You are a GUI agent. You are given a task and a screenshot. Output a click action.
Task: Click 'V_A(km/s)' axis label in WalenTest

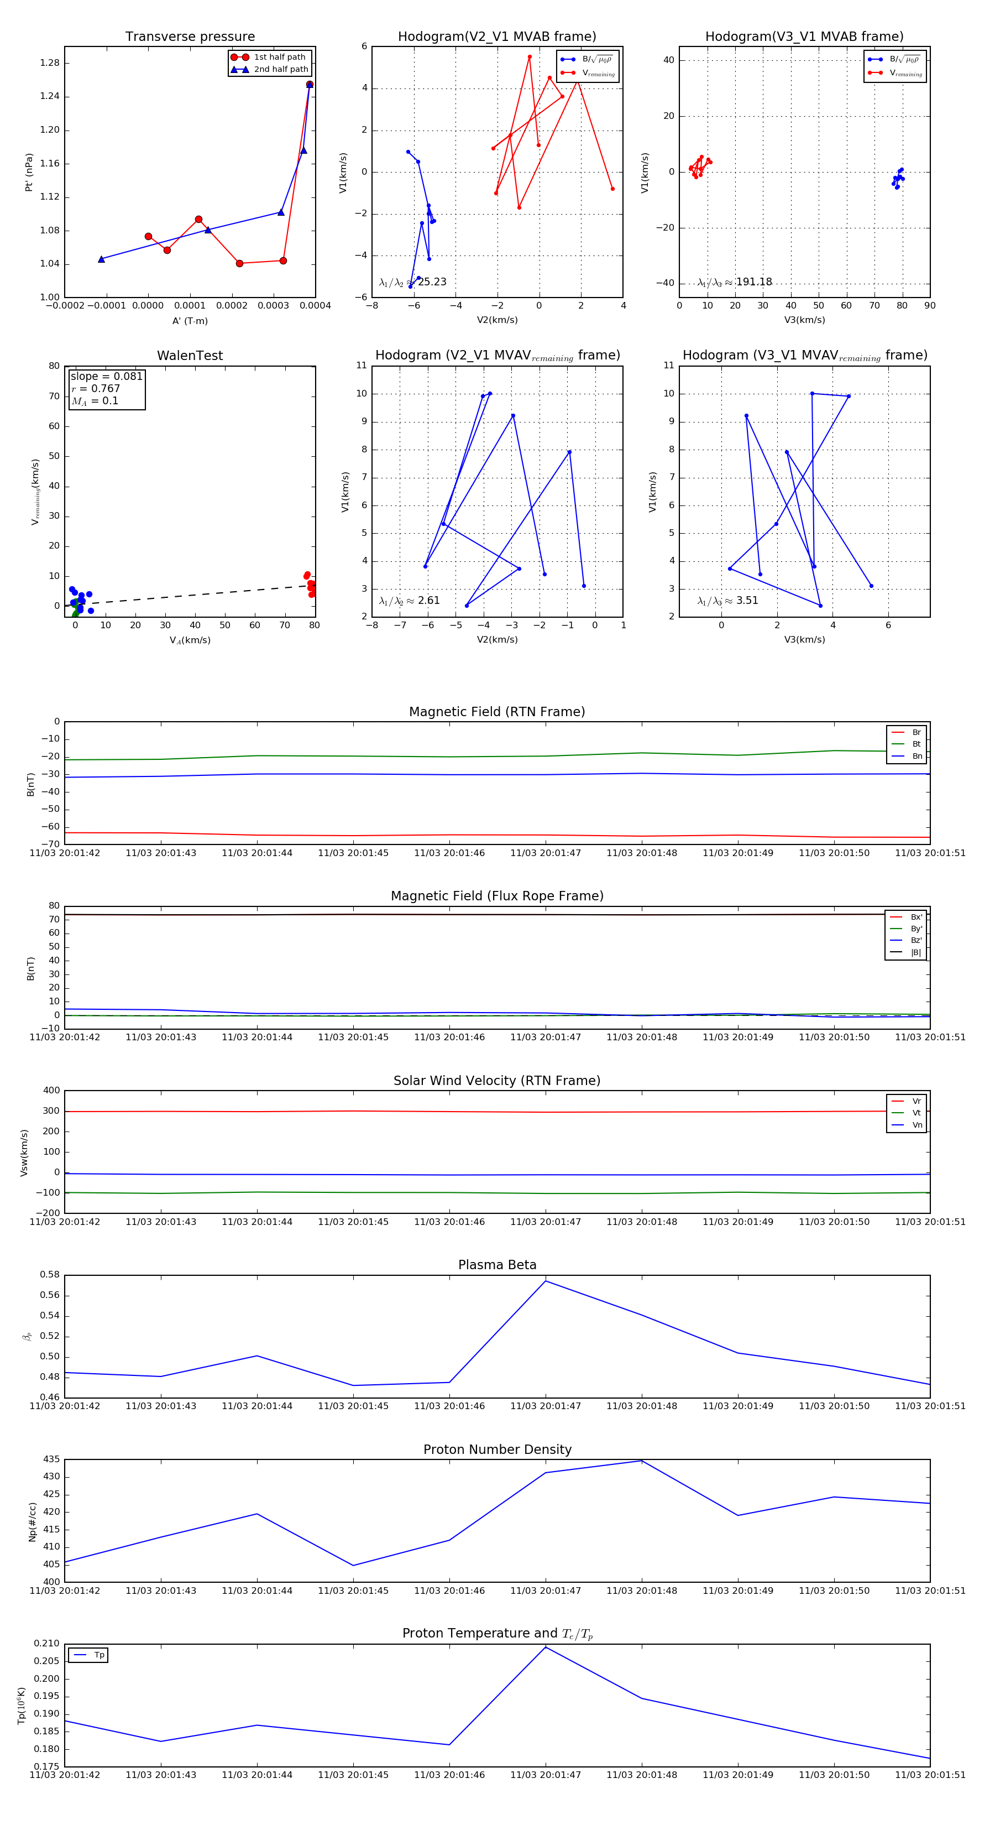[190, 640]
